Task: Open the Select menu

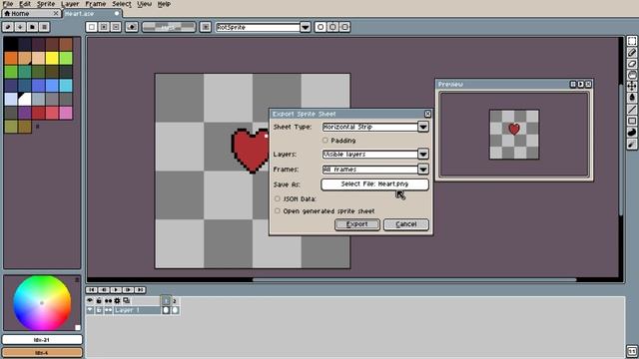Action: pos(122,4)
